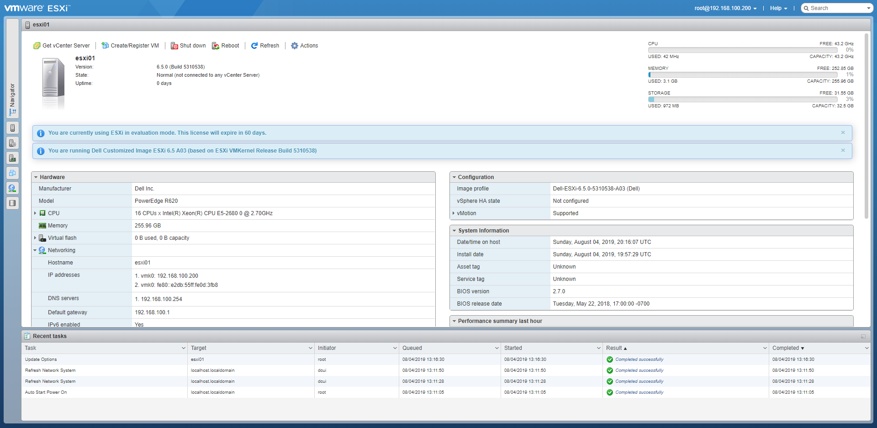Expand the CPU hardware row
The width and height of the screenshot is (877, 428).
(35, 213)
